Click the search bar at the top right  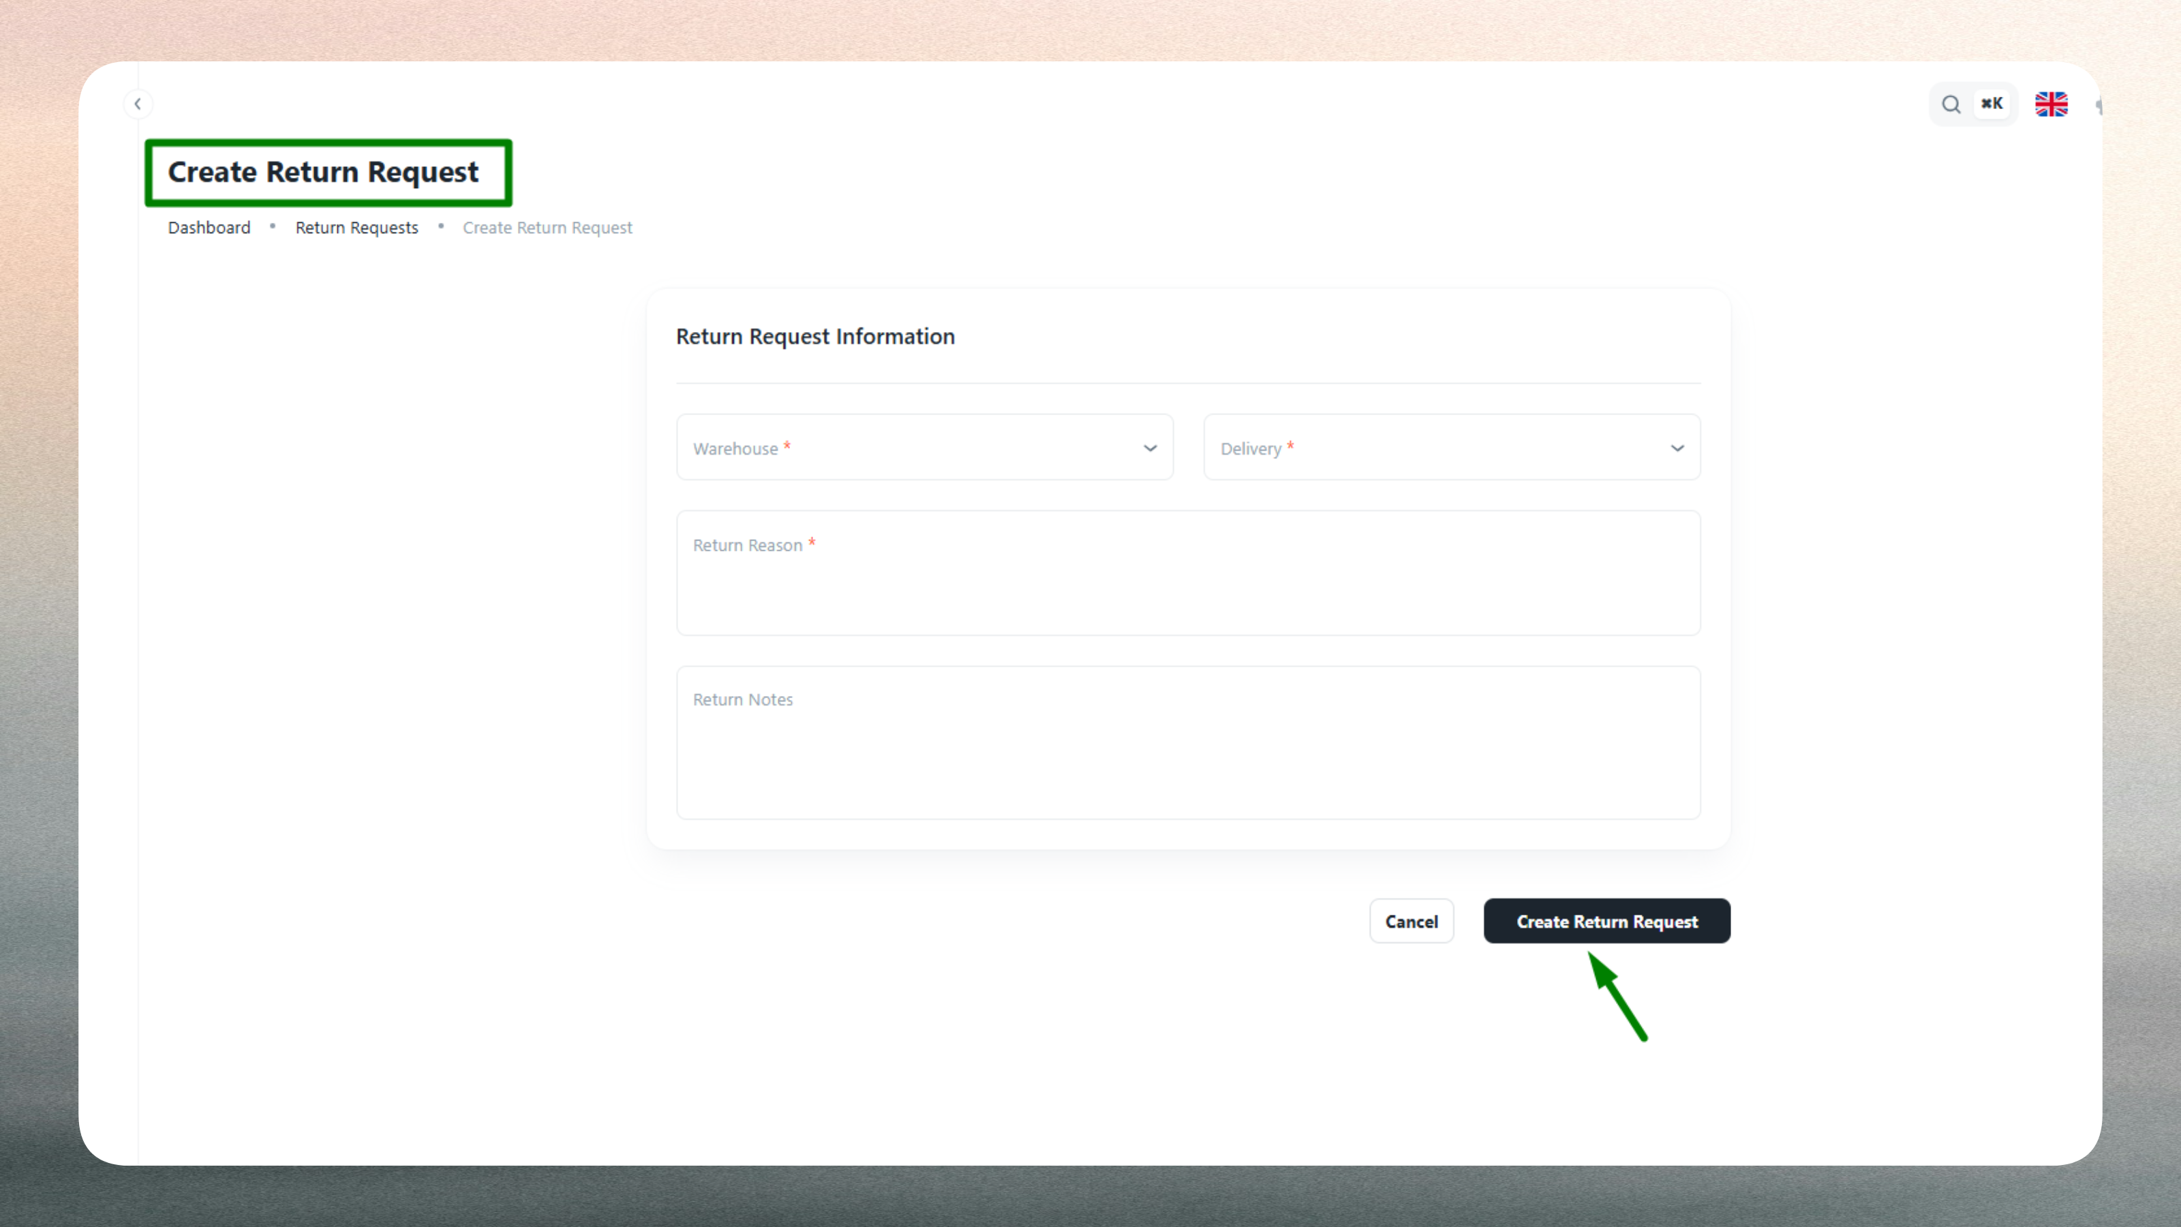tap(1972, 104)
